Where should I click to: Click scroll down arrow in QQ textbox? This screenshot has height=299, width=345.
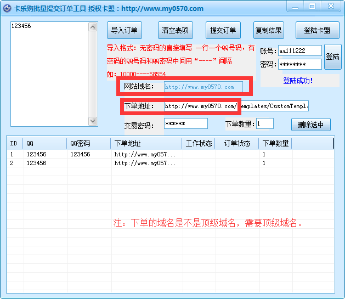(93, 121)
